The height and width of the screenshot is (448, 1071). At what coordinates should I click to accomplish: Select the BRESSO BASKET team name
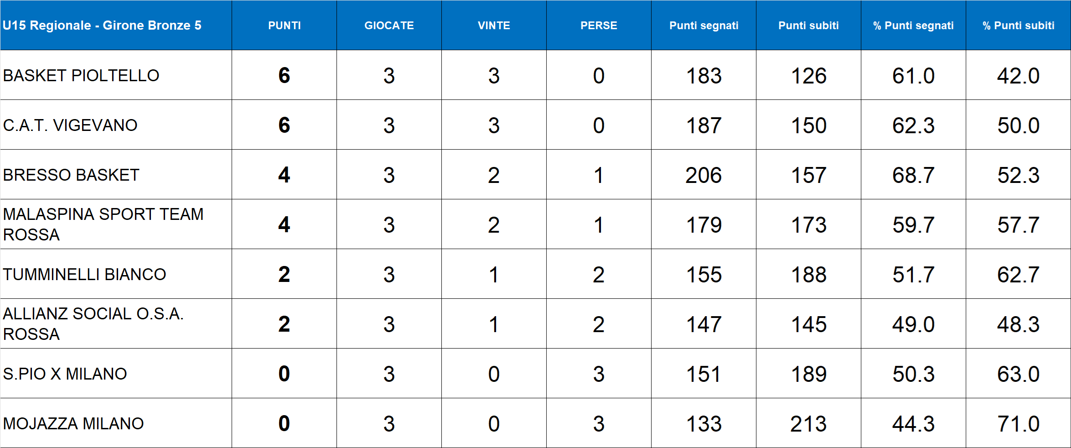coord(71,175)
